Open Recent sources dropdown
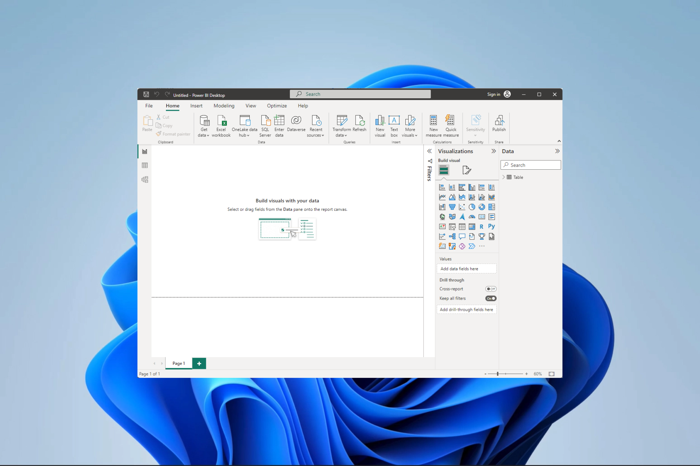The width and height of the screenshot is (700, 466). click(x=316, y=135)
